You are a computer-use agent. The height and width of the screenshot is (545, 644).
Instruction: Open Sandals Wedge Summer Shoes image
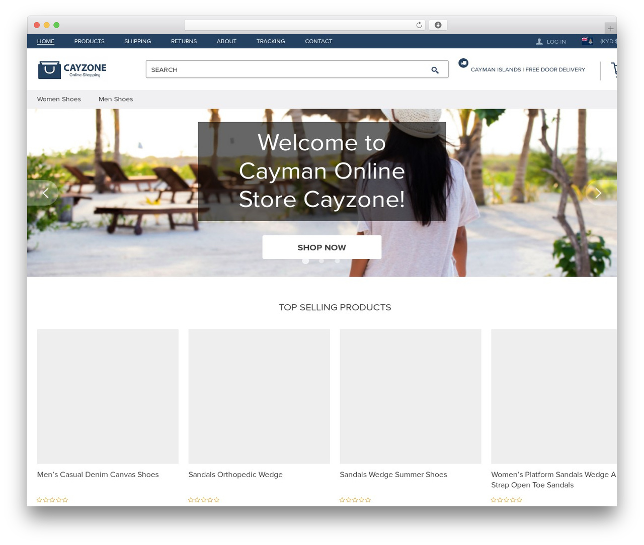click(411, 397)
